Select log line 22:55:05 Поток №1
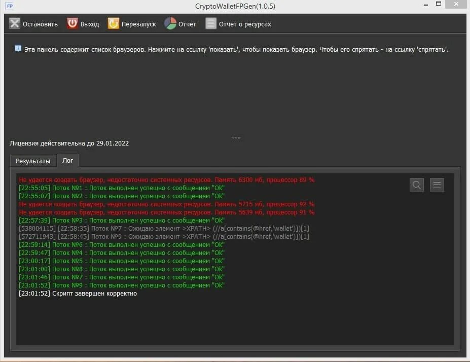 point(122,188)
